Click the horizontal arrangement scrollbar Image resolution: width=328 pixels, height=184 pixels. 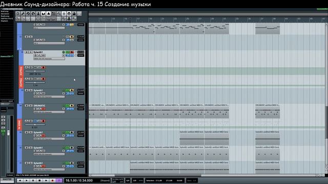[158, 175]
